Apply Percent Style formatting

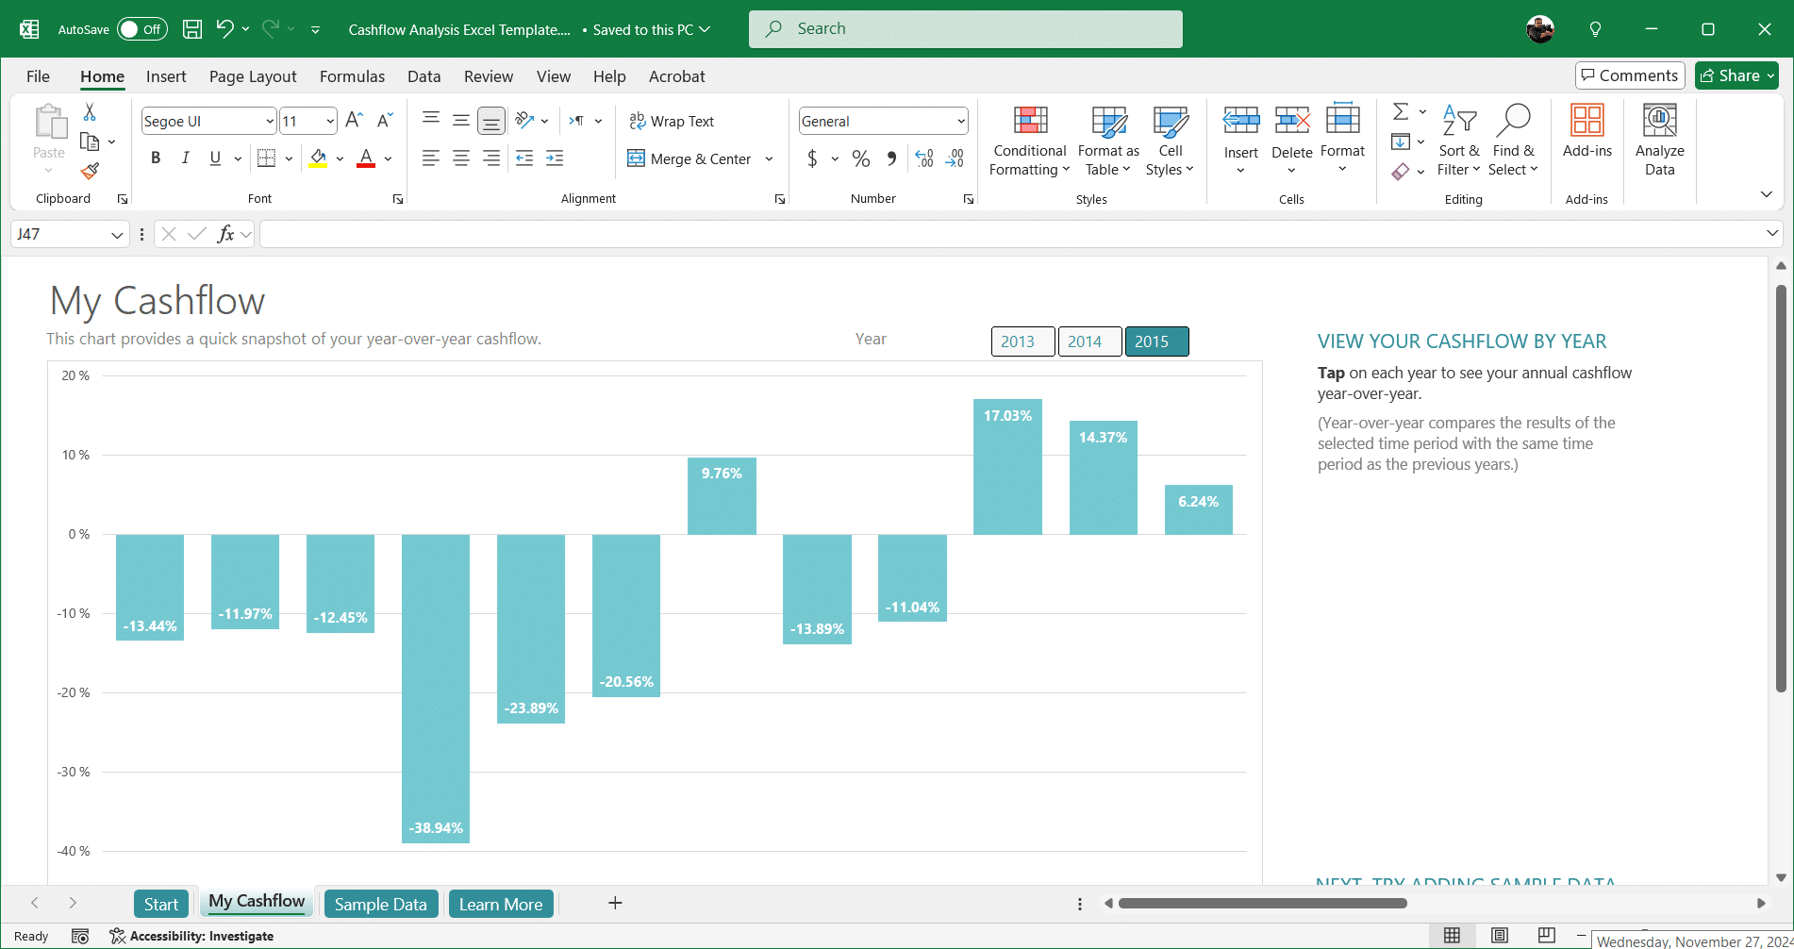(860, 158)
